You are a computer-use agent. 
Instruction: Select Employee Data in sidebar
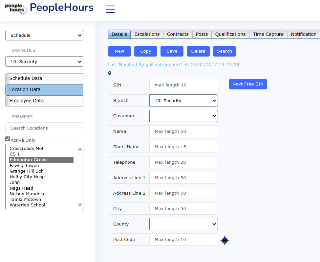coord(44,101)
